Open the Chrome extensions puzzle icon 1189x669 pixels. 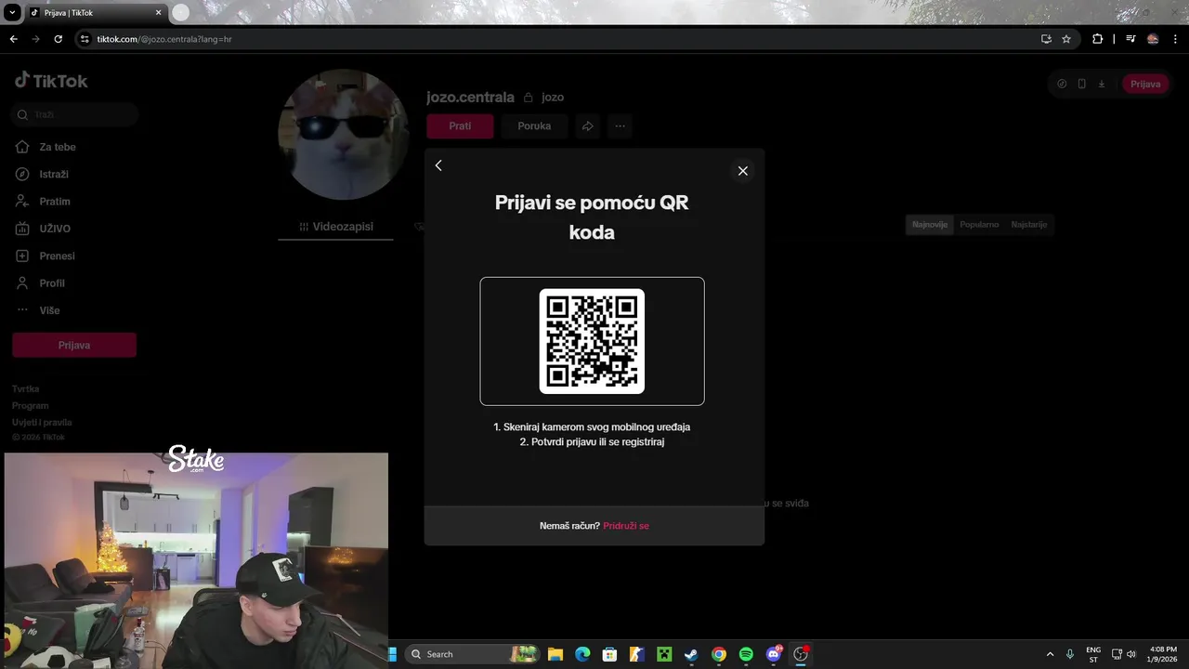coord(1097,39)
